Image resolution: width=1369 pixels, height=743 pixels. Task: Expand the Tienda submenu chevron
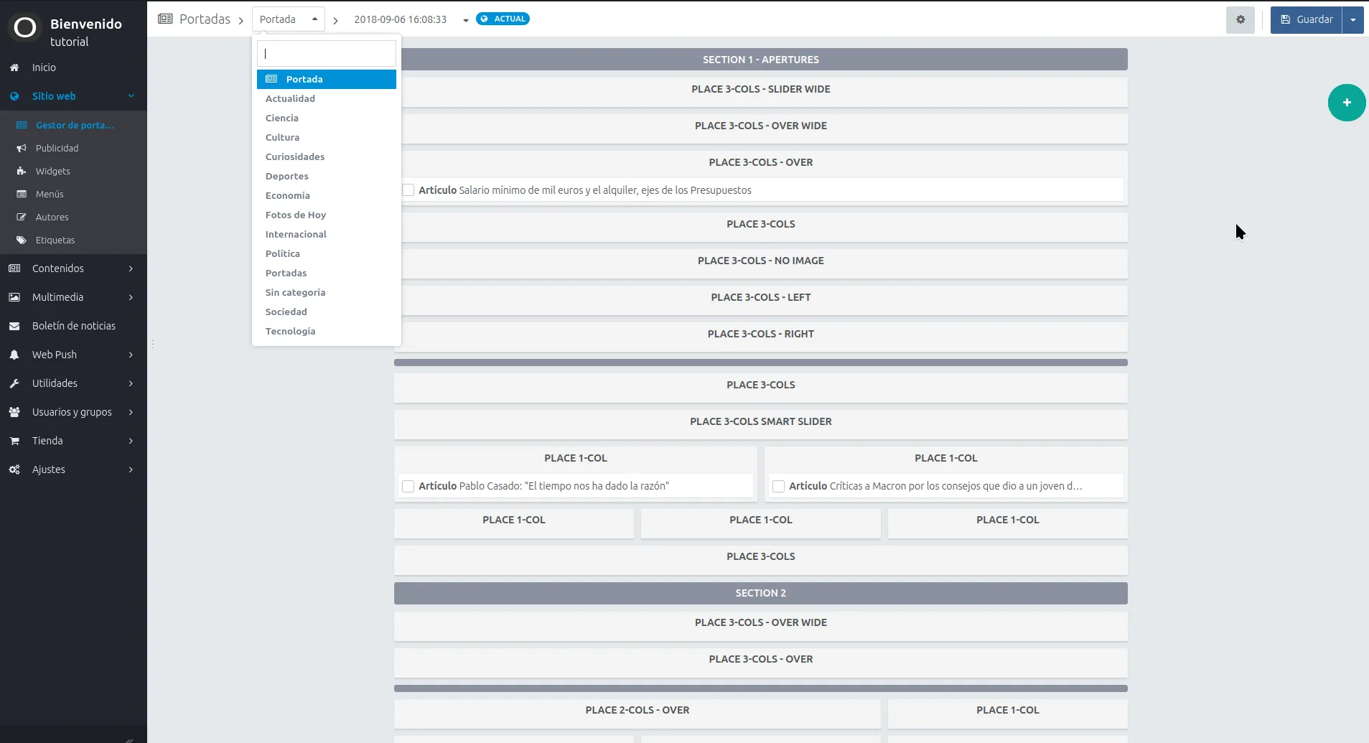click(x=131, y=441)
